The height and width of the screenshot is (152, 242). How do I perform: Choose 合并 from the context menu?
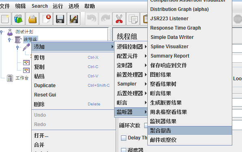tap(73, 145)
